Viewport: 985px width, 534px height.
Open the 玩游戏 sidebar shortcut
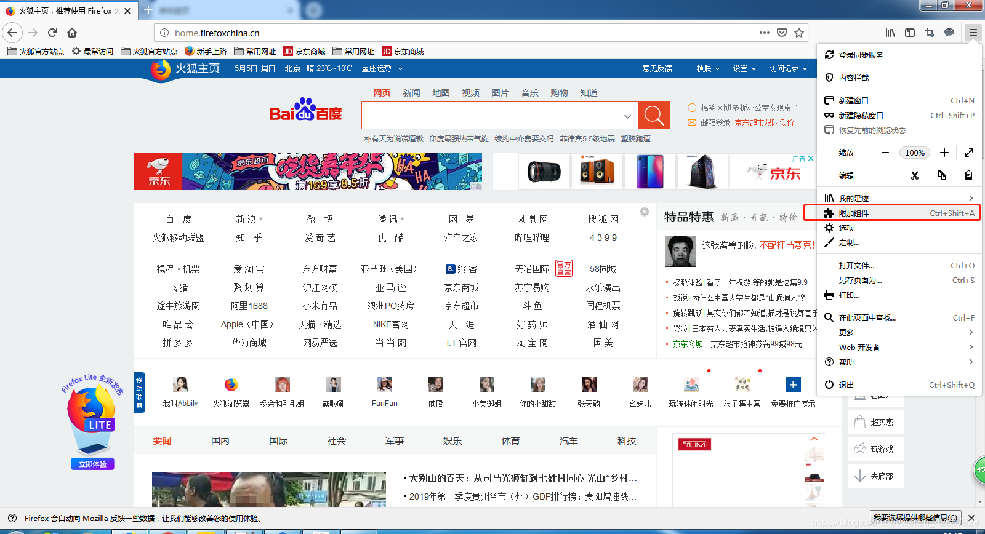tap(875, 449)
